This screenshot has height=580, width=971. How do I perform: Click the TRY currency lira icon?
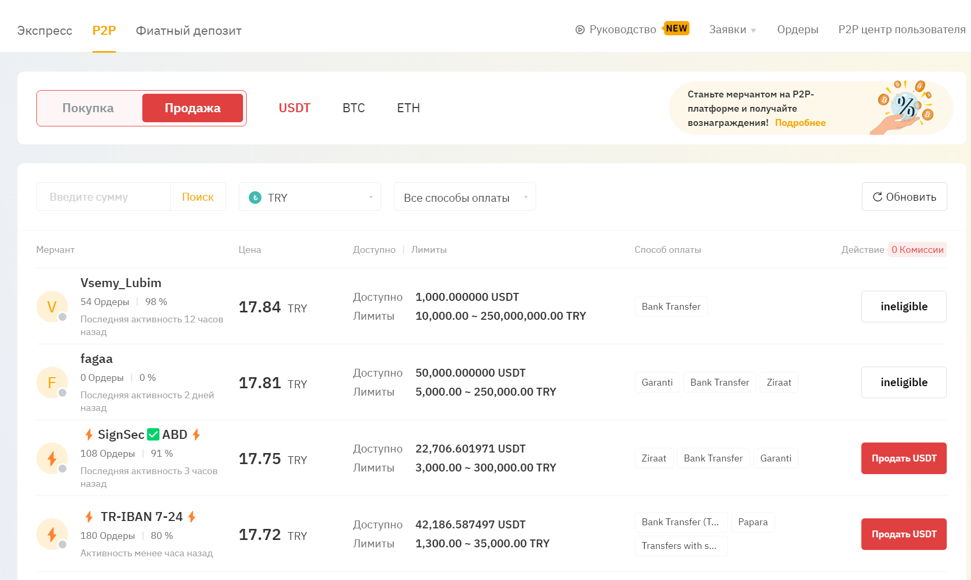[x=255, y=198]
